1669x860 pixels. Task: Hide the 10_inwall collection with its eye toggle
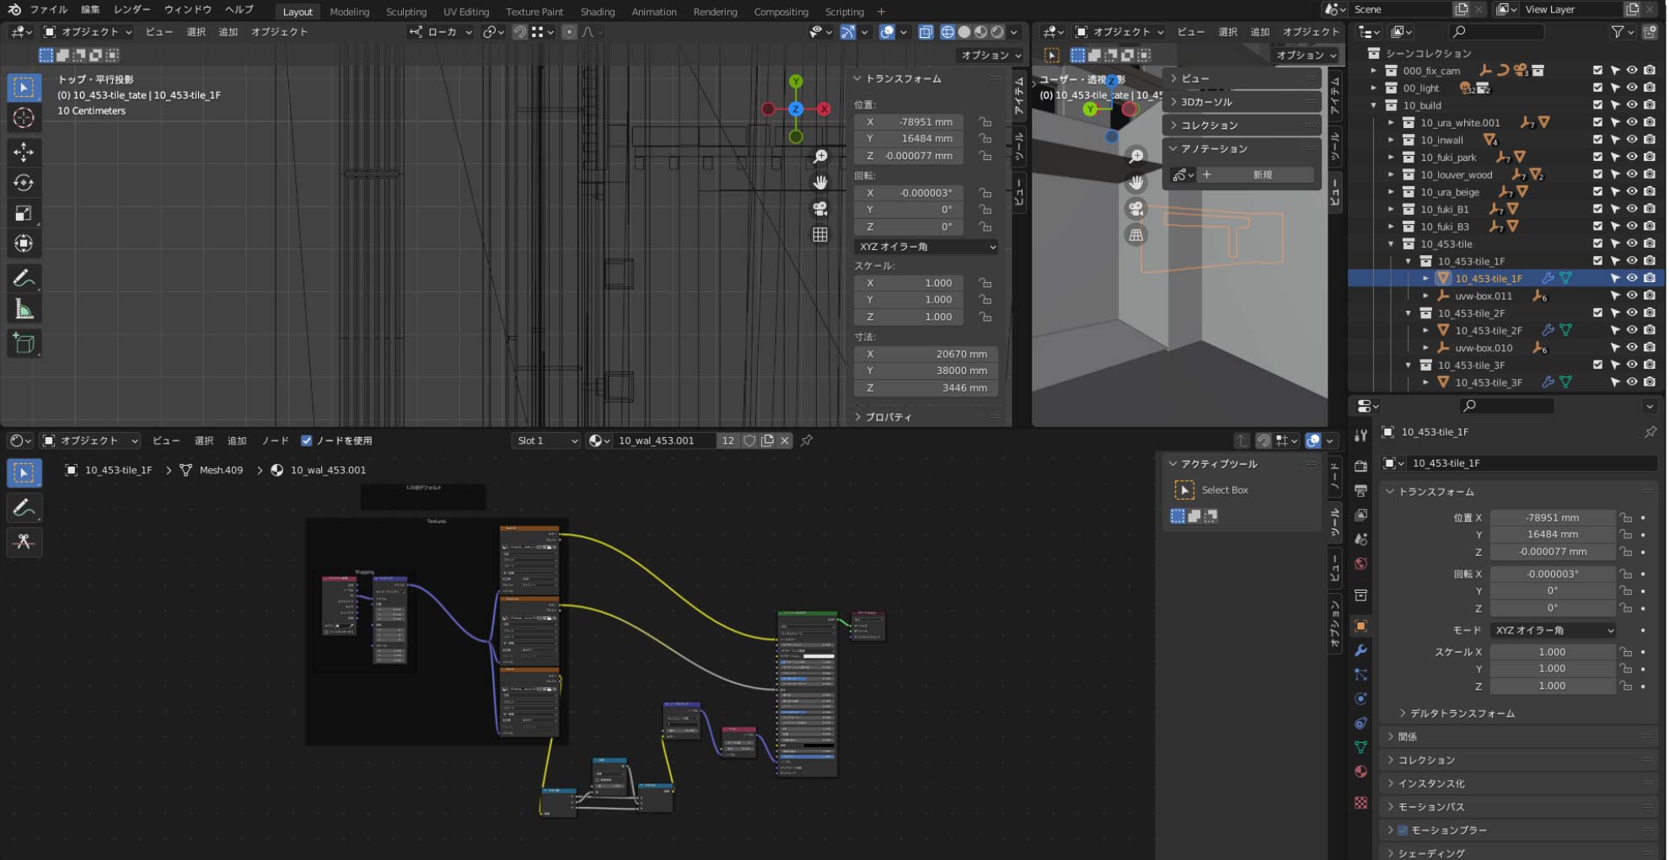click(x=1632, y=140)
